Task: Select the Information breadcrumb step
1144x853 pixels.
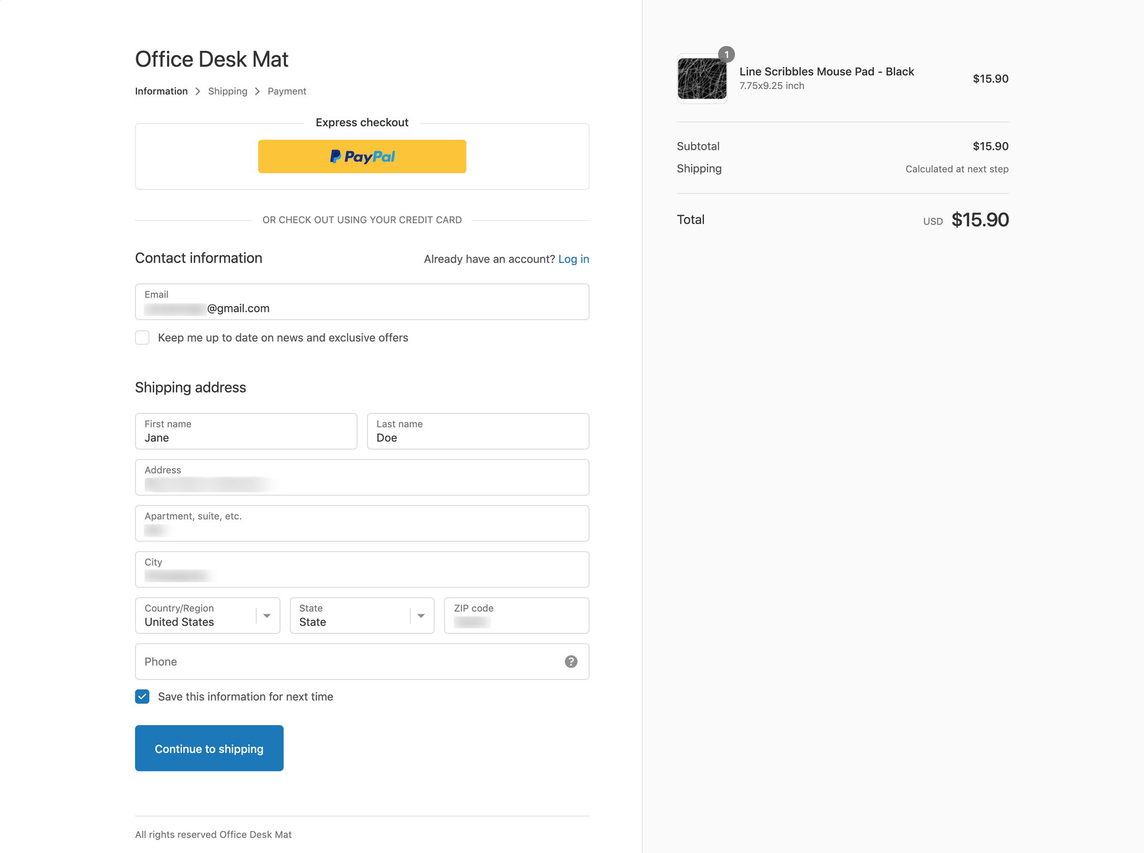Action: (x=161, y=91)
